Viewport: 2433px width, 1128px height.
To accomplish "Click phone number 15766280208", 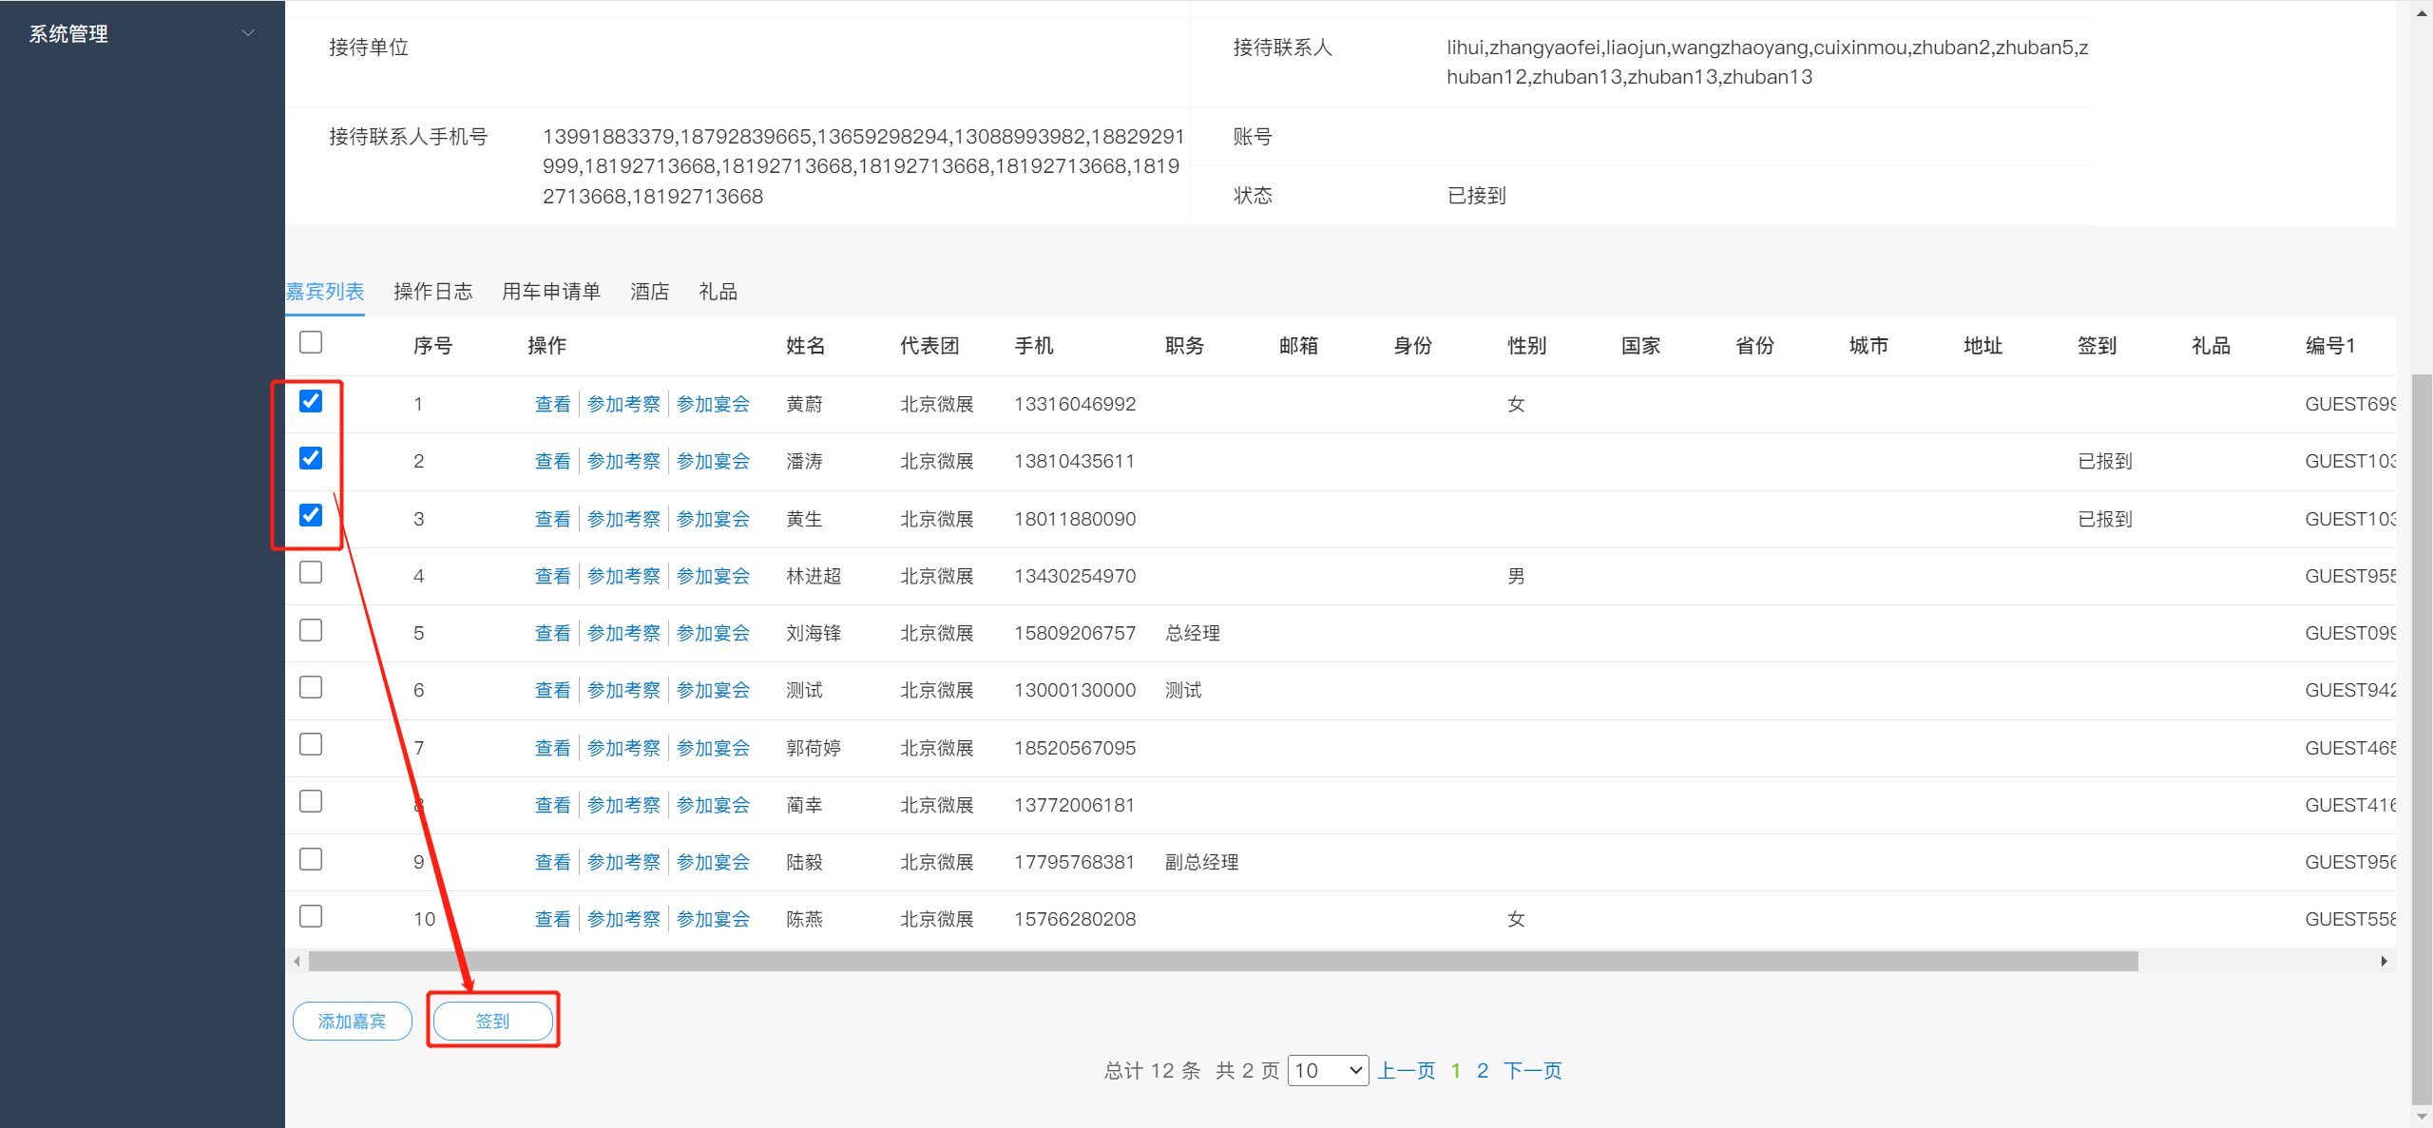I will [x=1075, y=919].
